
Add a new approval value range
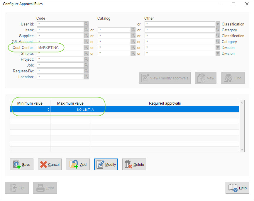78,164
